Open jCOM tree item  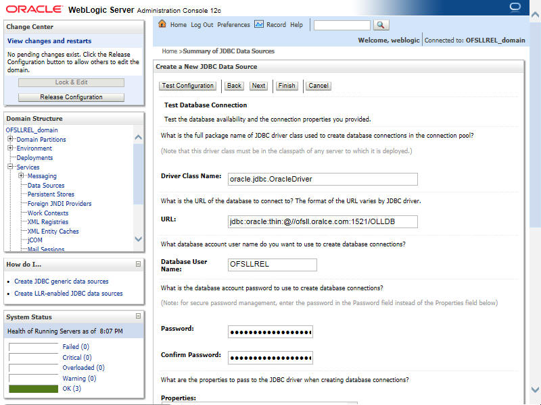point(35,240)
